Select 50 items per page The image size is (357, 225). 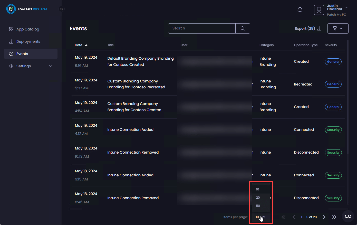[x=258, y=206]
